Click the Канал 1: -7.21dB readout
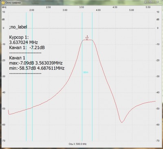This screenshot has width=163, height=149. click(27, 48)
